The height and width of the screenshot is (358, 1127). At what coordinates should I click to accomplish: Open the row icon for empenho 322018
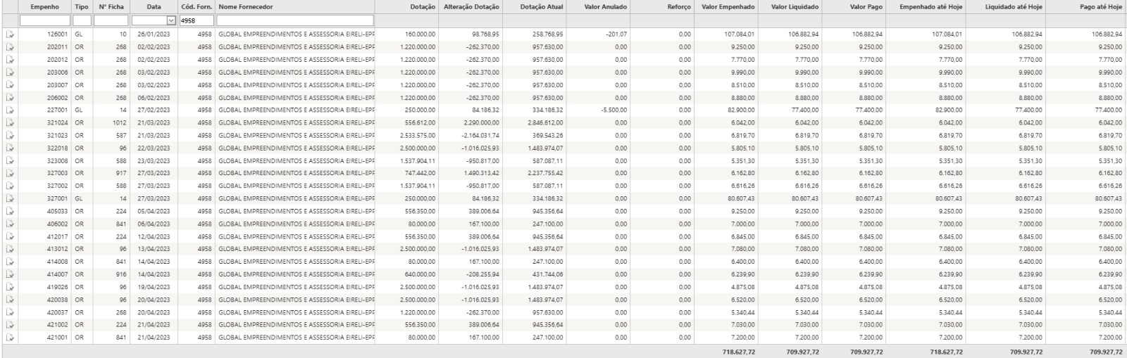10,148
